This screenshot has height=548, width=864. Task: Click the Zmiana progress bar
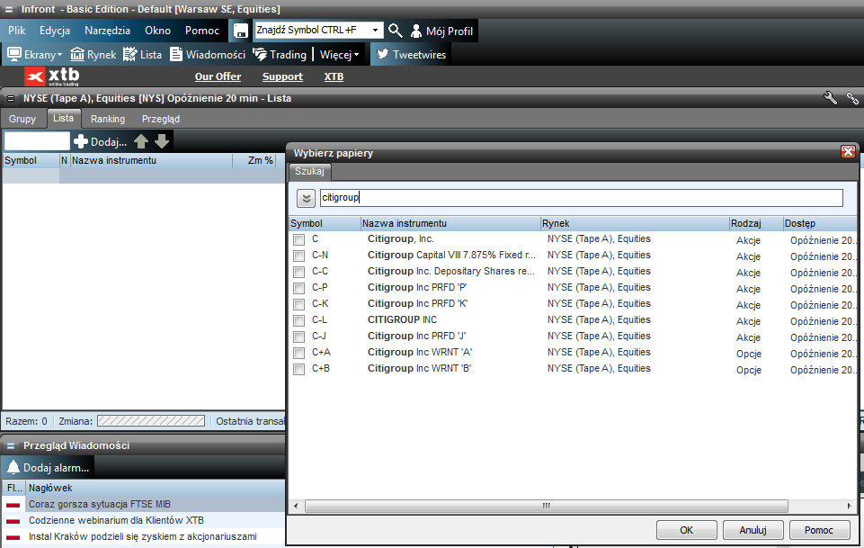[x=151, y=421]
